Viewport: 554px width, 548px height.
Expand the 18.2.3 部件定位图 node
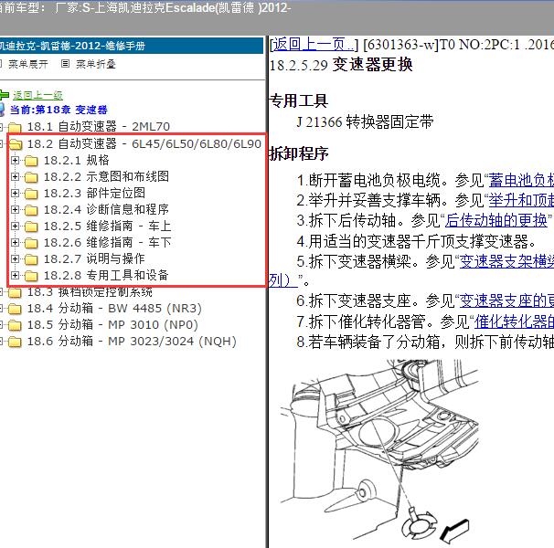[15, 193]
